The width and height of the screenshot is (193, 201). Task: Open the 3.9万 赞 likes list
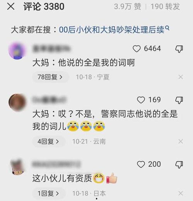point(128,7)
